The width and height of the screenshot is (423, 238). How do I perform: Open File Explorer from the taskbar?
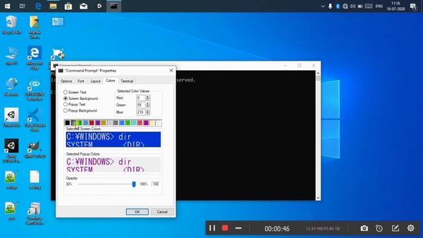(x=53, y=6)
